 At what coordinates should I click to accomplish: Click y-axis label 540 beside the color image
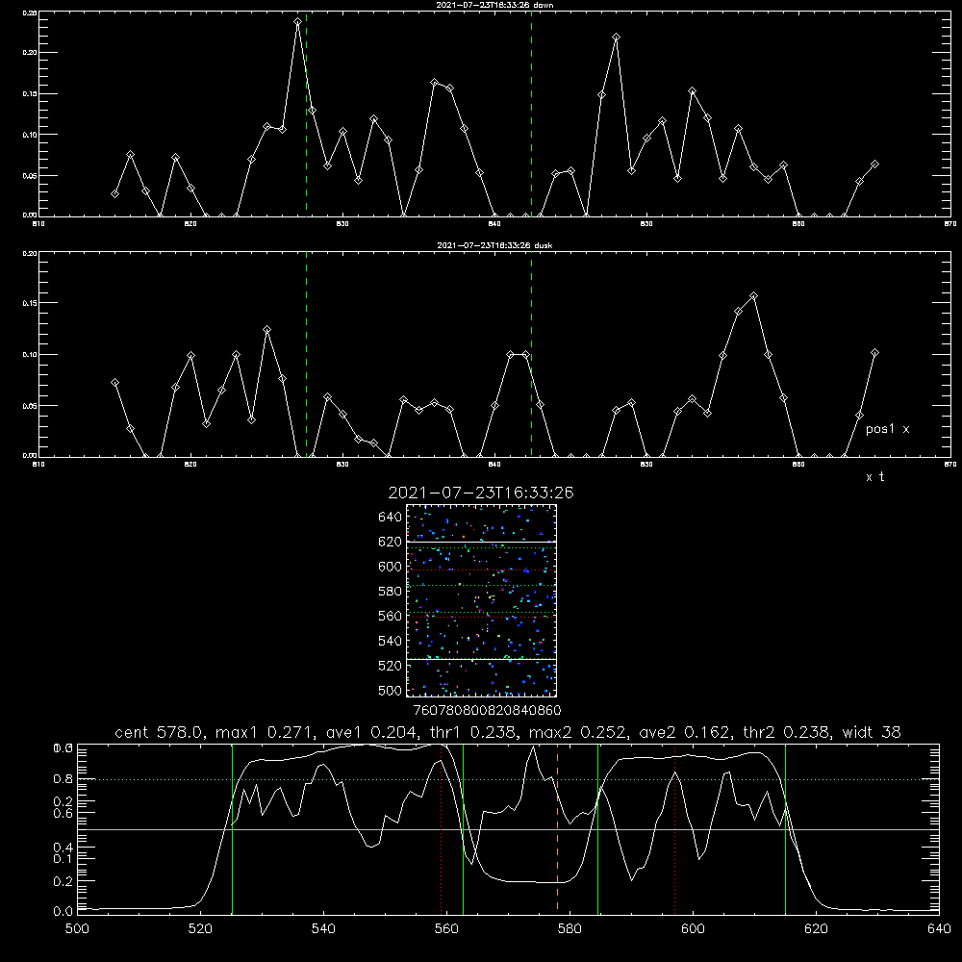point(391,641)
